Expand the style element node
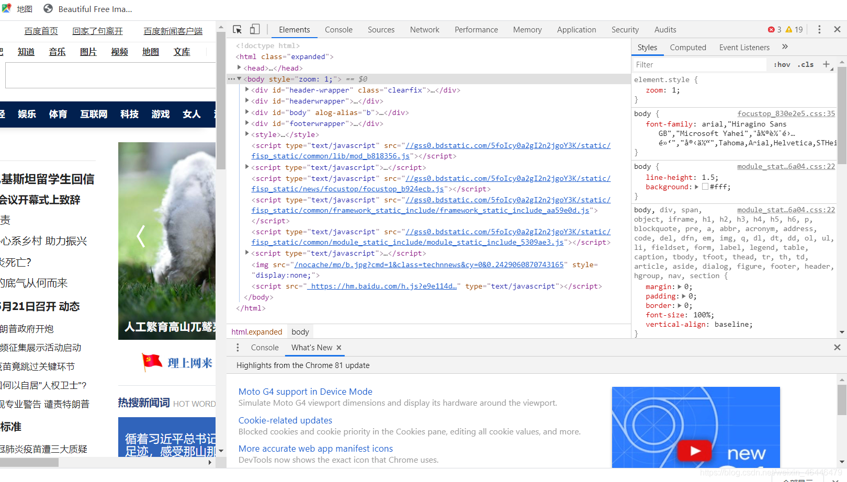The height and width of the screenshot is (482, 847). [x=247, y=134]
